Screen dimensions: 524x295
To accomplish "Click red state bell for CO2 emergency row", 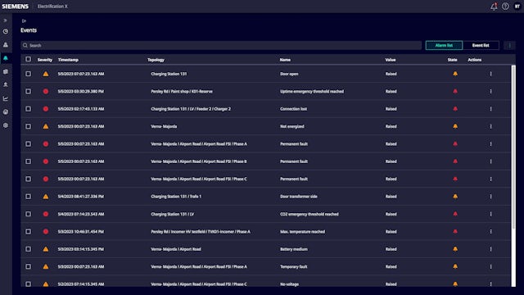I will (x=455, y=214).
